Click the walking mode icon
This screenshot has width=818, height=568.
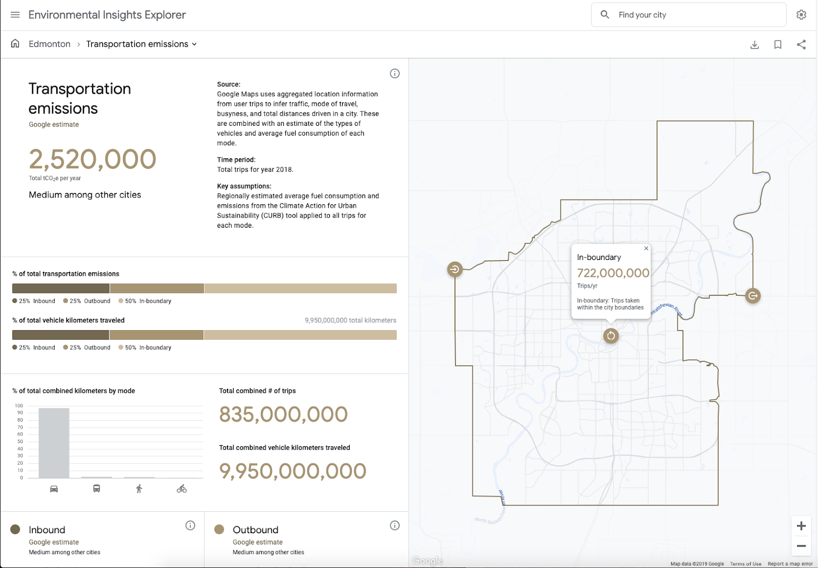[x=139, y=489]
